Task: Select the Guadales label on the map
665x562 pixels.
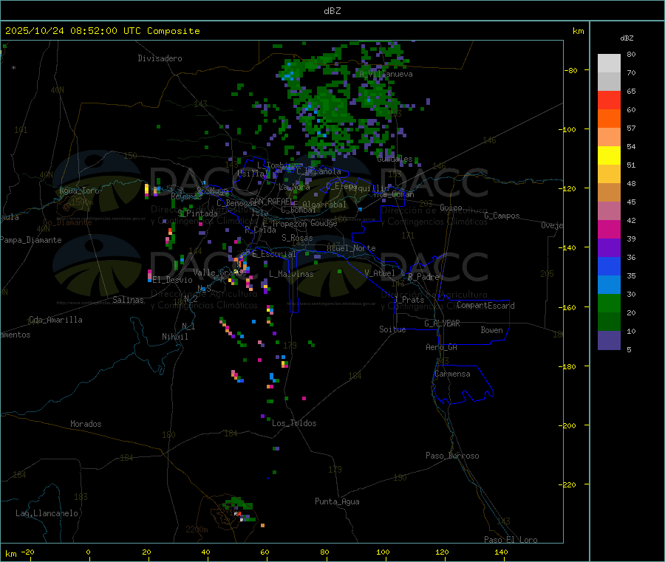Action: pyautogui.click(x=395, y=159)
